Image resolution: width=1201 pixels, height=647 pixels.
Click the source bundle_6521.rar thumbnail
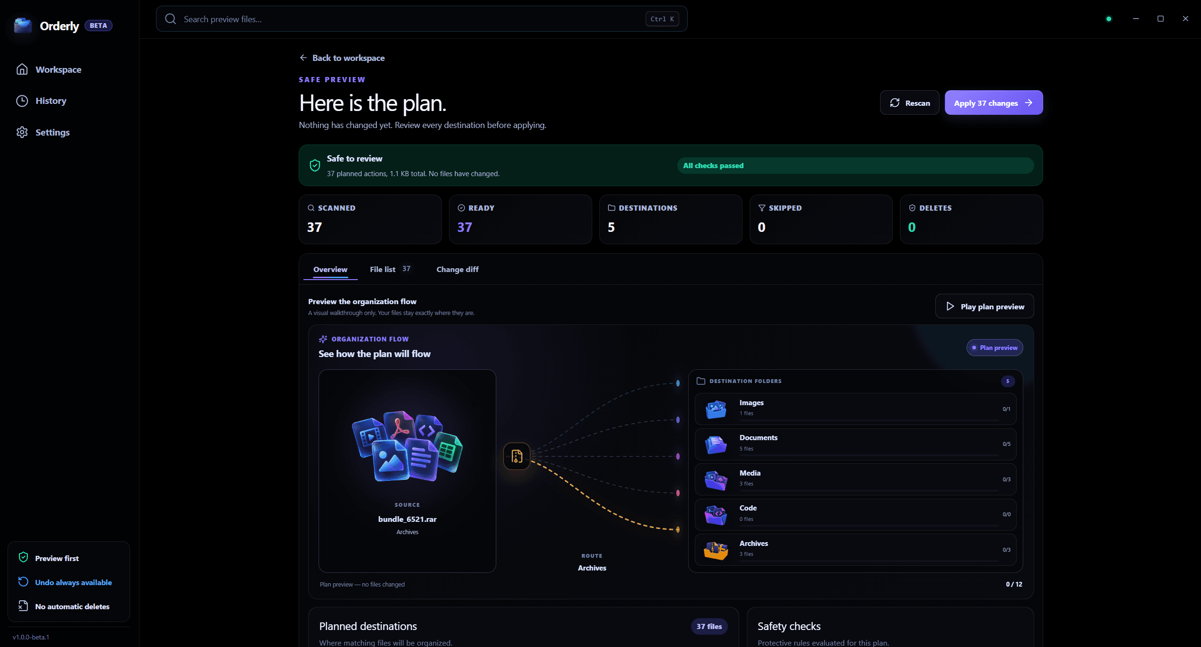pos(407,446)
